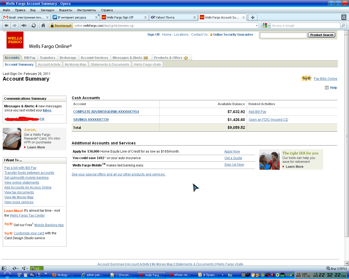Click Open an FDIC-Insured CD link
349x279 pixels.
pyautogui.click(x=268, y=120)
